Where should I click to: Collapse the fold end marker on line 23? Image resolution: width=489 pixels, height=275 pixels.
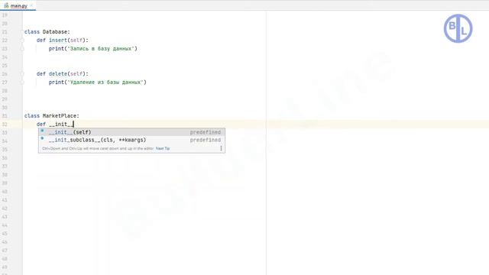pyautogui.click(x=22, y=49)
